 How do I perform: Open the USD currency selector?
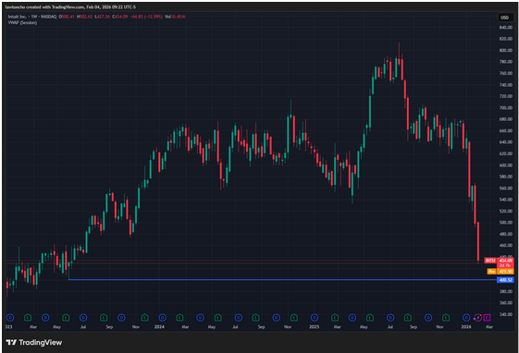[504, 18]
